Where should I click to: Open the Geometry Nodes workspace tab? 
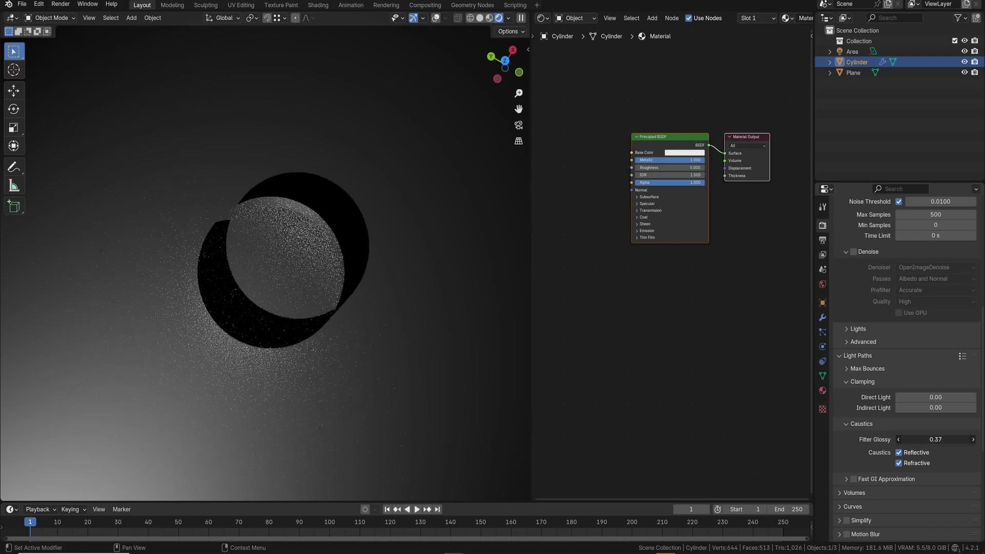click(x=472, y=5)
